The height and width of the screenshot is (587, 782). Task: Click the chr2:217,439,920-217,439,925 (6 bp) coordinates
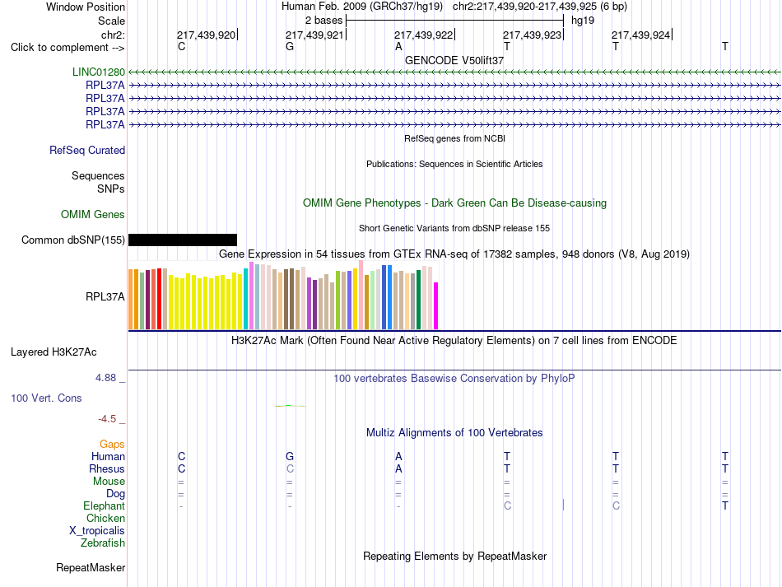(x=540, y=7)
